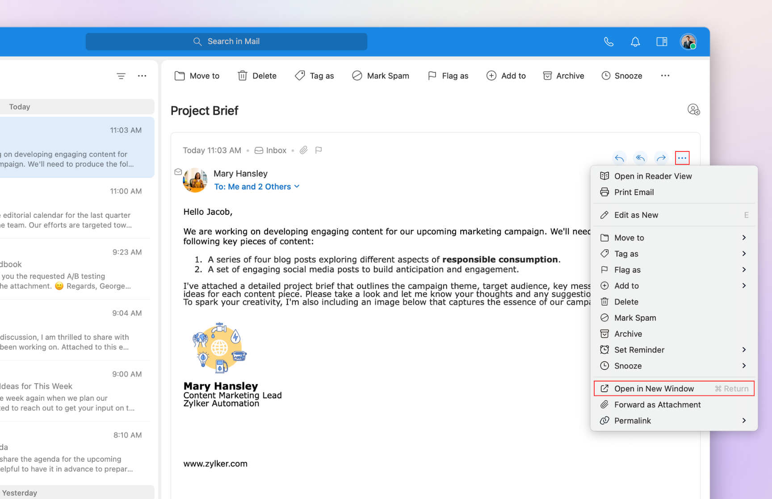This screenshot has width=772, height=499.
Task: Click the share/collaborators icon beside Project Brief
Action: click(x=693, y=109)
